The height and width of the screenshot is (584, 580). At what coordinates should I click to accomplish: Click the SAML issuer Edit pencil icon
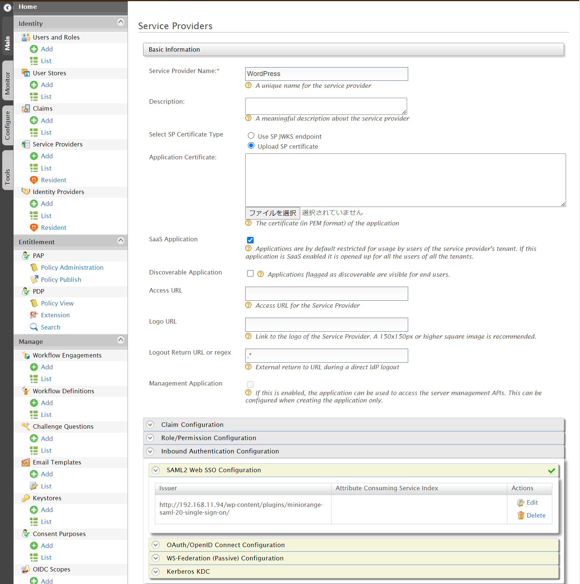click(521, 503)
